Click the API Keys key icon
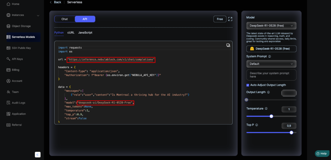Screen dimensions: 331x160 [8, 59]
